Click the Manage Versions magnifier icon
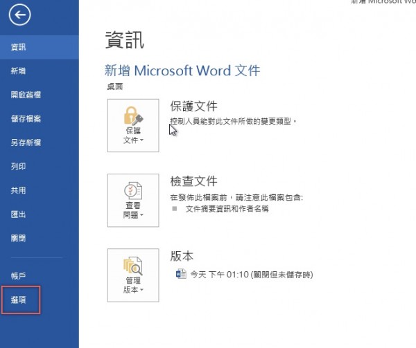 click(132, 266)
